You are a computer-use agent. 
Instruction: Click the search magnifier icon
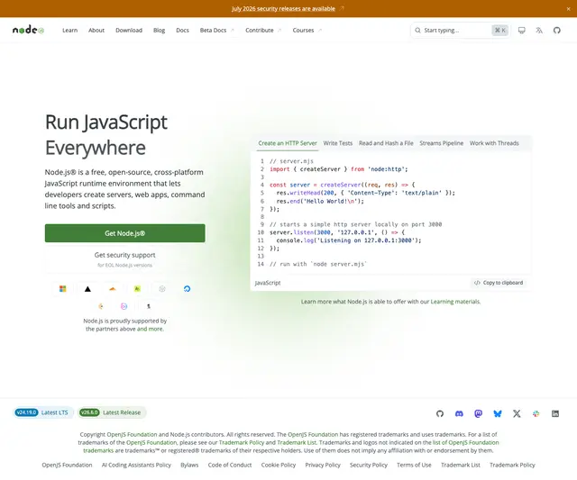[x=417, y=30]
